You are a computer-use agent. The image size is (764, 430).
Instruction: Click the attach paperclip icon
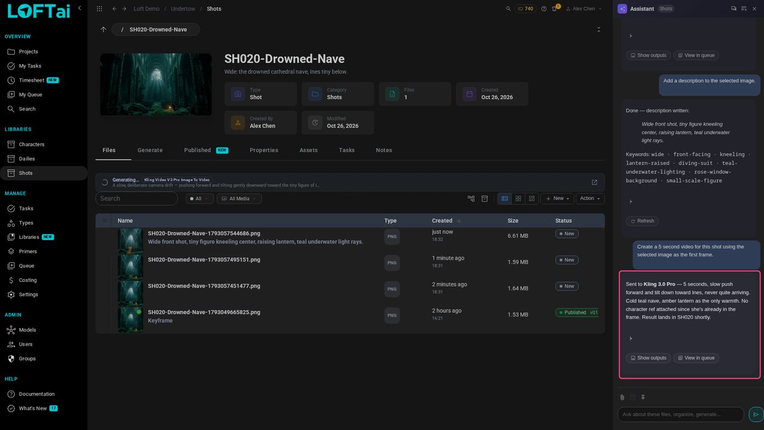(x=622, y=397)
